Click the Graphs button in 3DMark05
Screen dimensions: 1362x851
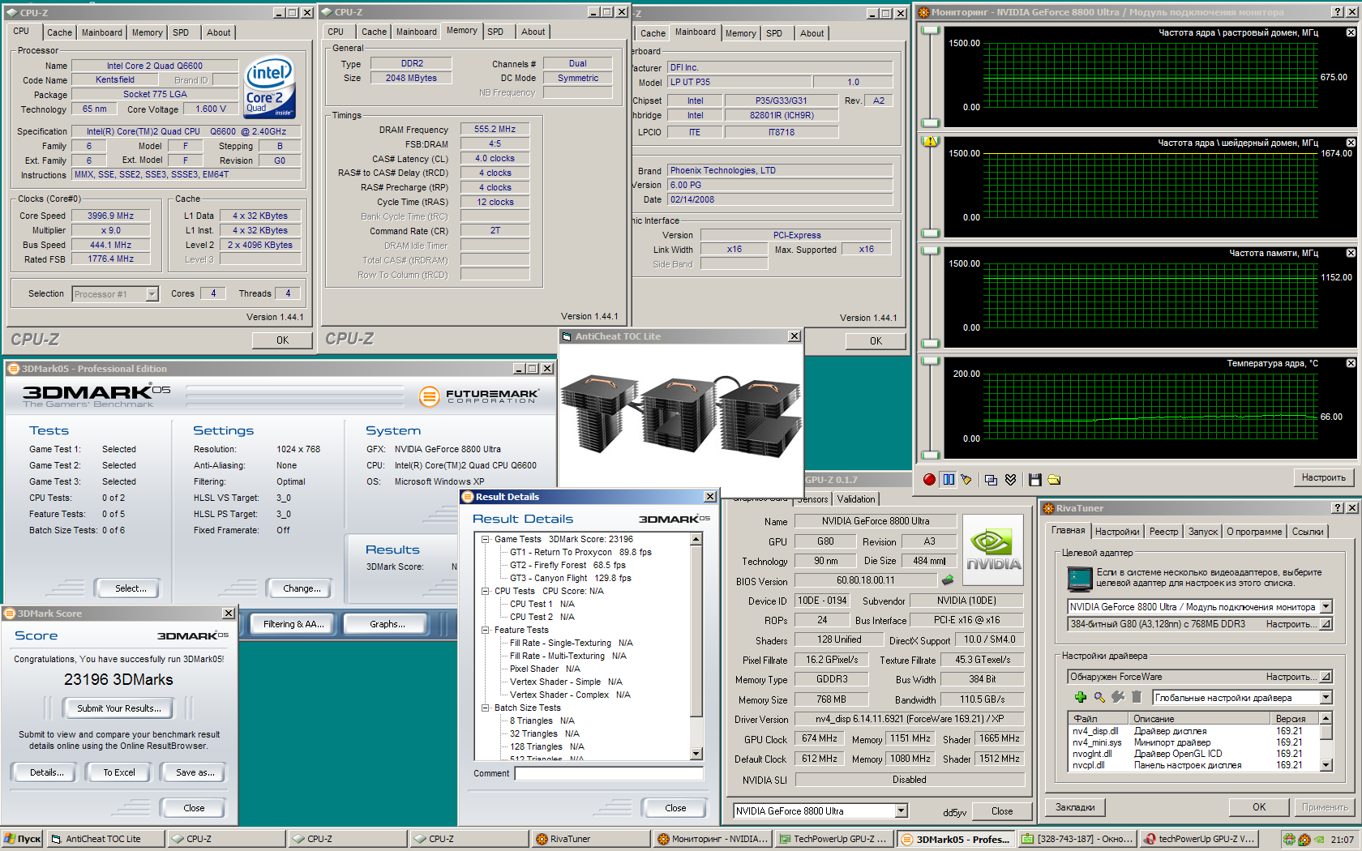[388, 624]
